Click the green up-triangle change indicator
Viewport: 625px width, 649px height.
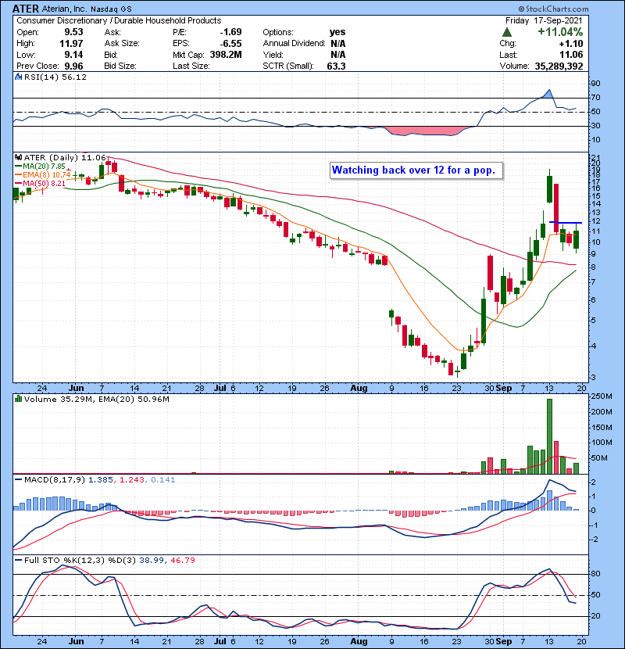[x=507, y=32]
